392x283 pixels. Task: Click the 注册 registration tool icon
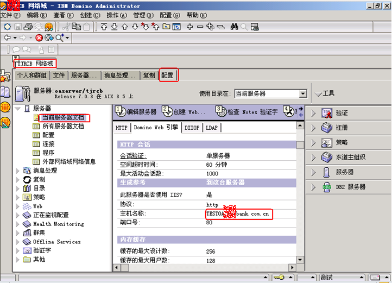tap(326, 128)
